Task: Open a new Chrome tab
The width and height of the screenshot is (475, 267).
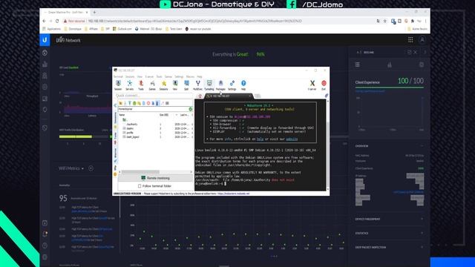Action: (x=94, y=12)
